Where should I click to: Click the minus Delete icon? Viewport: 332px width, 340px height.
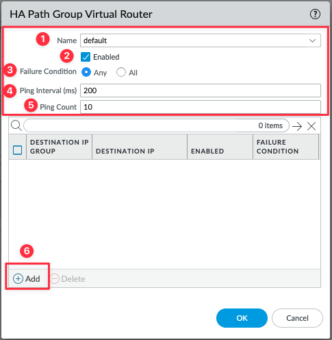tap(55, 279)
